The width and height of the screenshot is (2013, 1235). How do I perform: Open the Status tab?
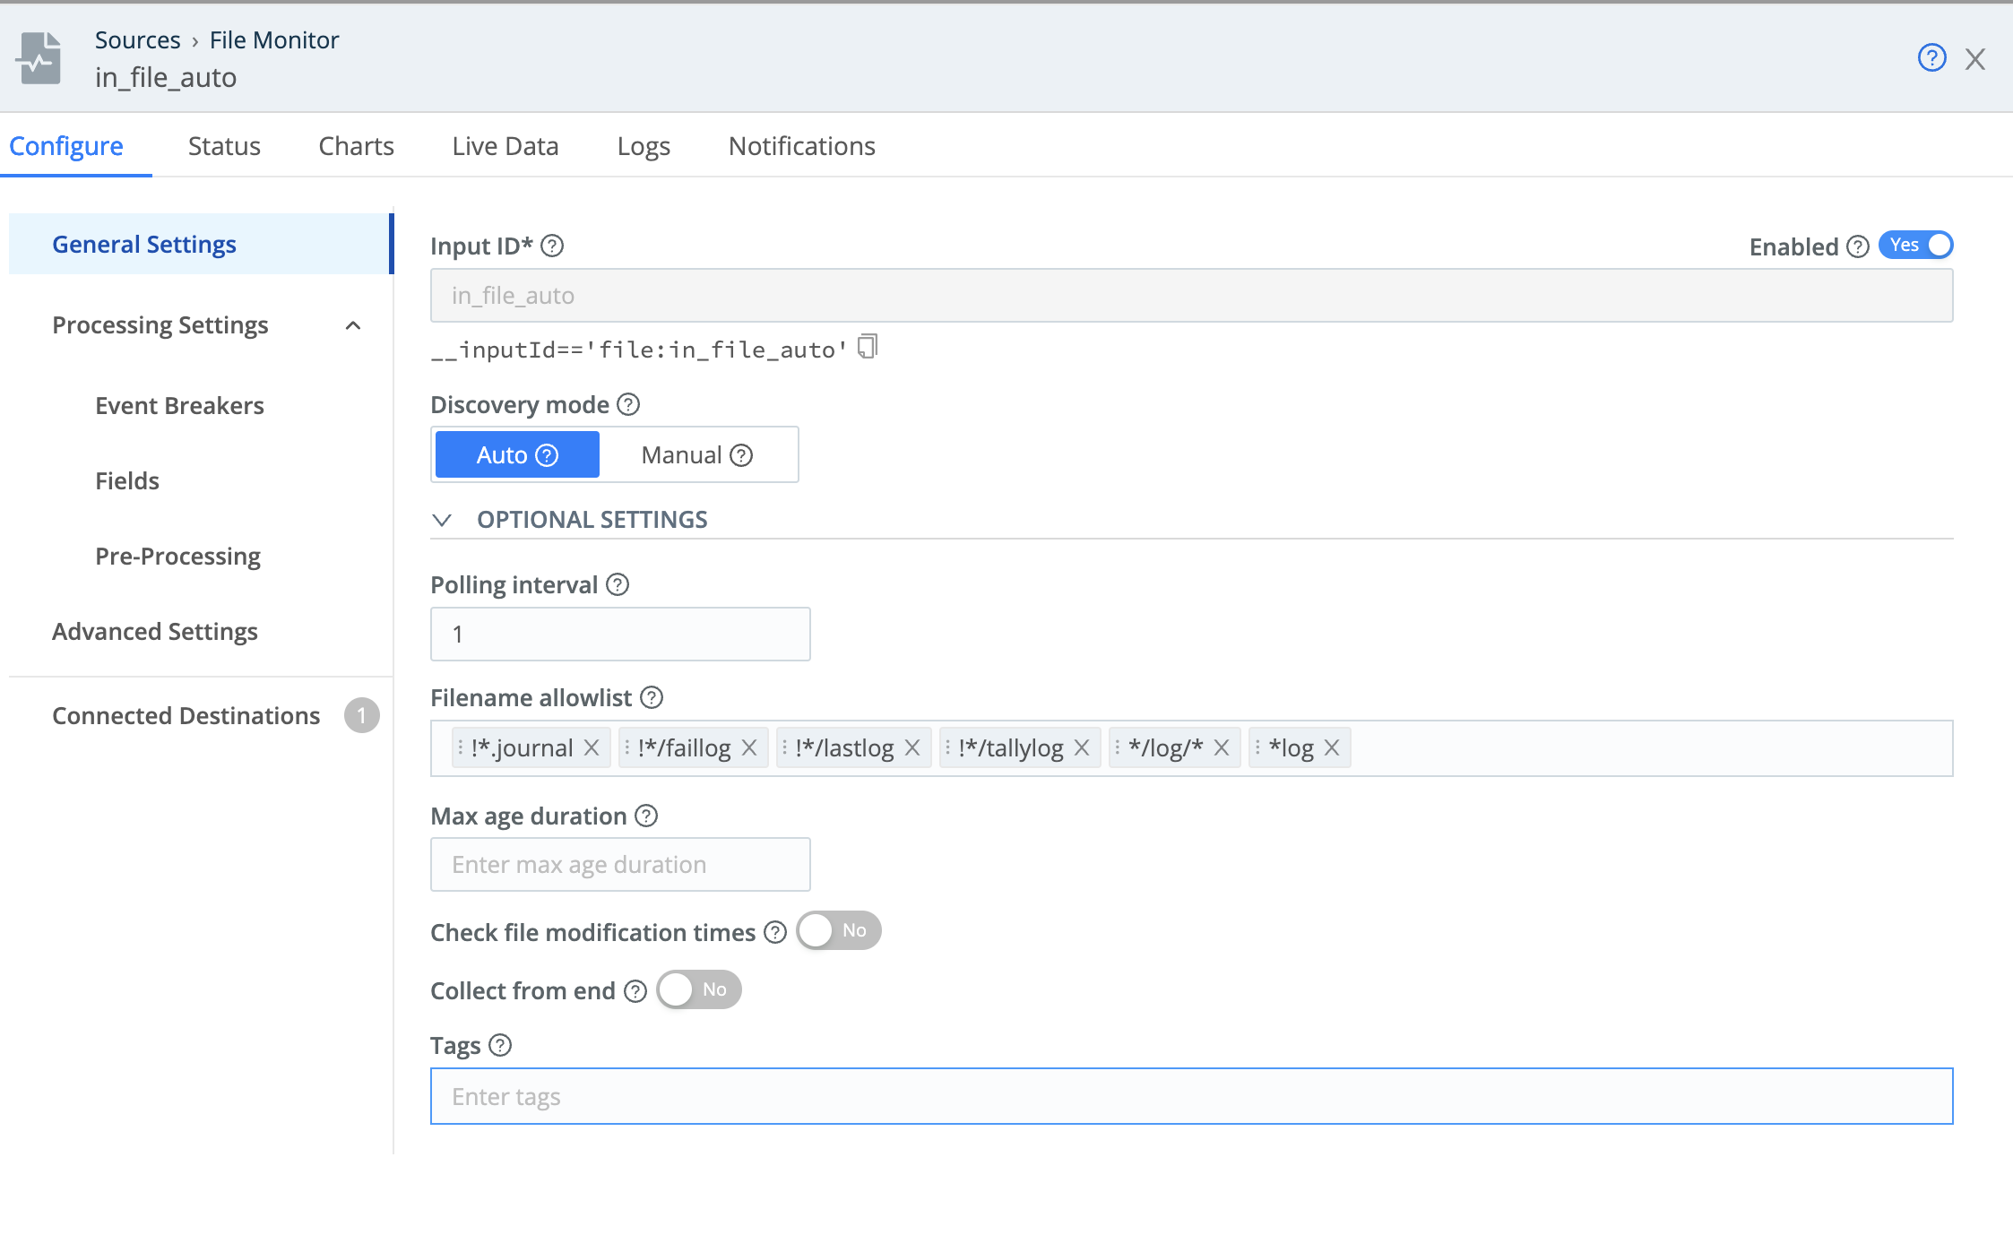[x=224, y=146]
